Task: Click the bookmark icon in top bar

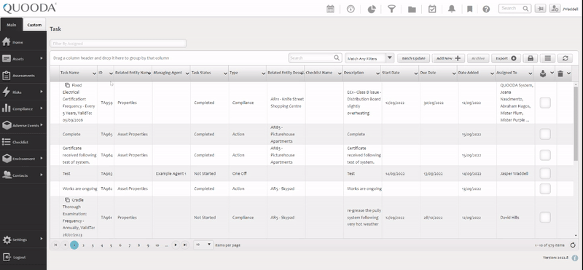Action: click(x=469, y=9)
